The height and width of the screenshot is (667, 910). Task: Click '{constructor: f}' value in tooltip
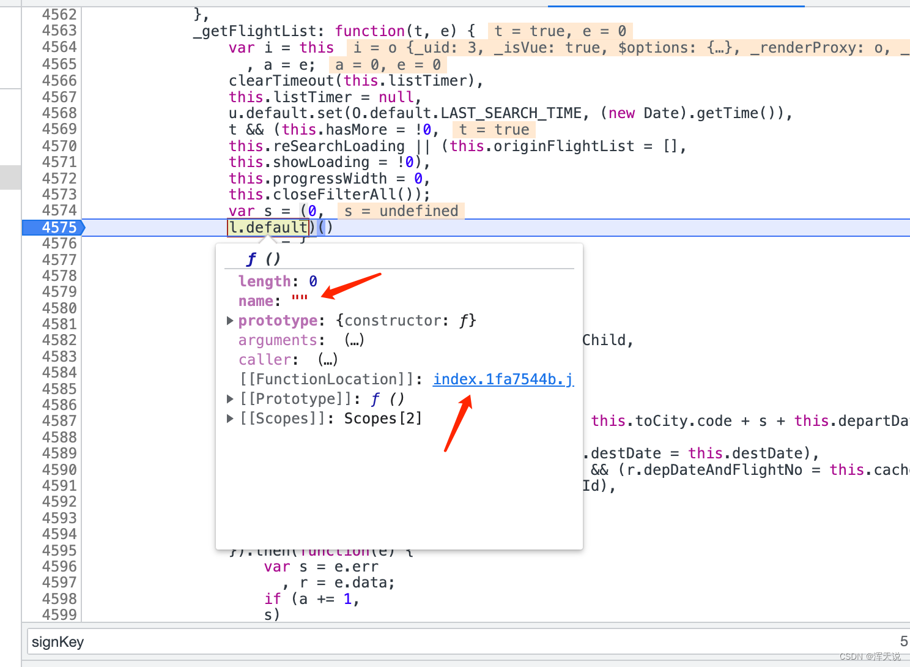tap(405, 321)
